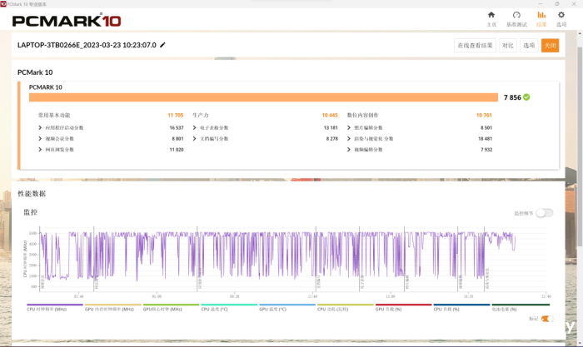Expand Video Conferencing score (视频会议分数) row
This screenshot has width=583, height=347.
point(40,138)
